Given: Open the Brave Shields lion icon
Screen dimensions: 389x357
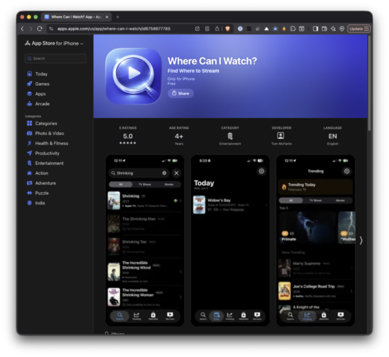Looking at the screenshot, I should (228, 29).
